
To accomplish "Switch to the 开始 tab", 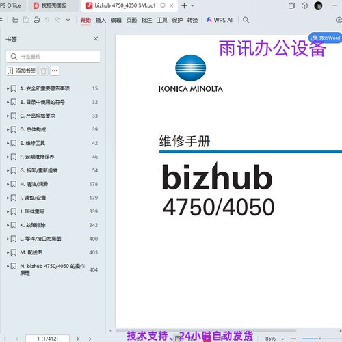I will [85, 20].
